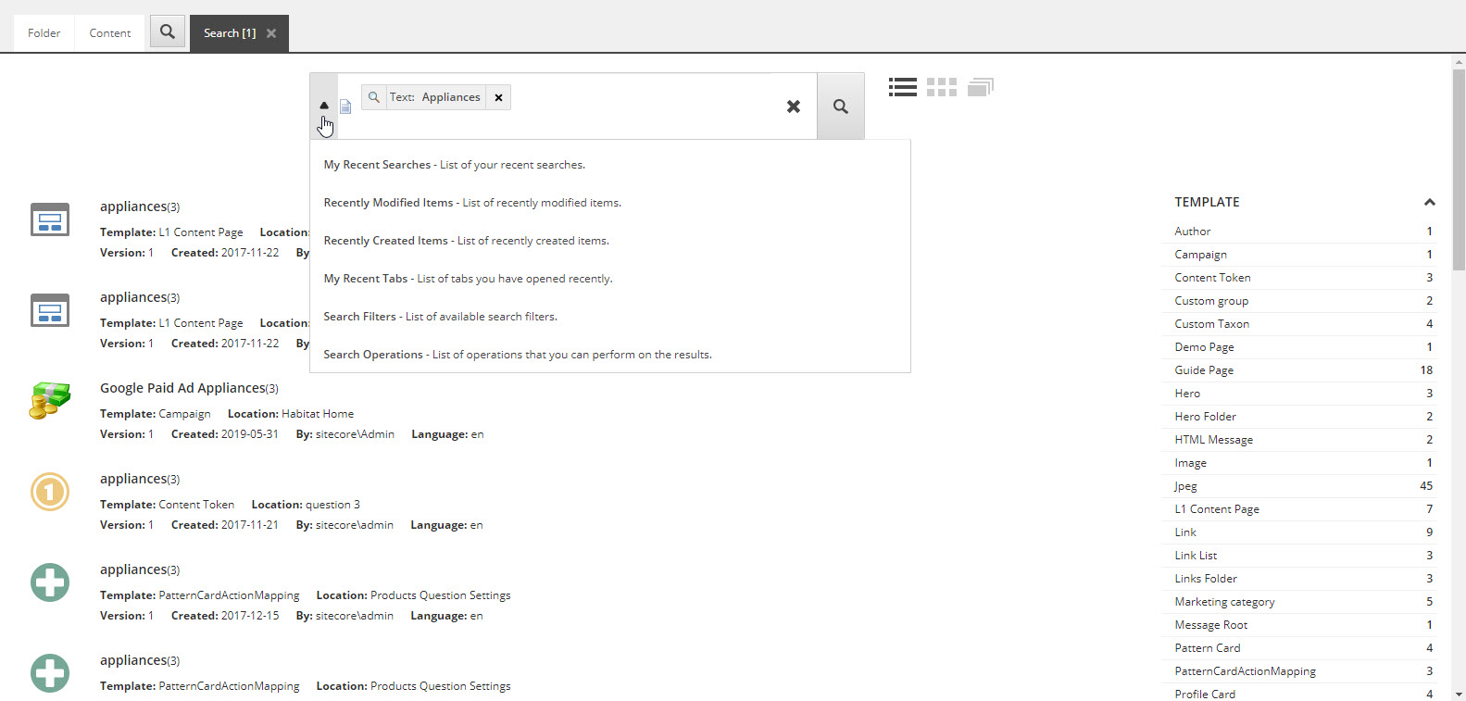This screenshot has width=1466, height=701.
Task: Filter by Hero template
Action: (1300, 394)
